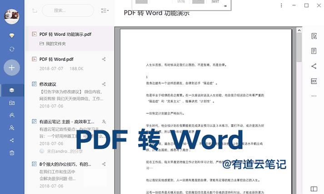Click the PDF icon of PDF 转 Word.pdf
Screen dimensions: 324x194
[34, 59]
